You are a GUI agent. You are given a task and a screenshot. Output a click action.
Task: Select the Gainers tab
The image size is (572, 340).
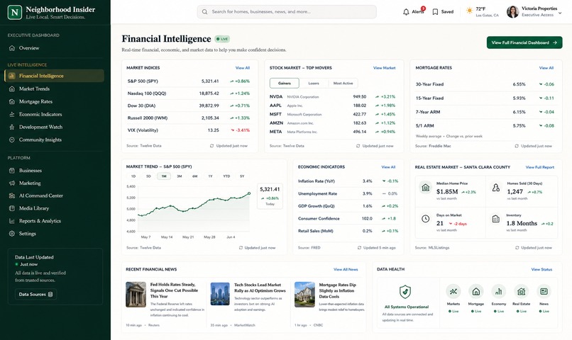284,84
